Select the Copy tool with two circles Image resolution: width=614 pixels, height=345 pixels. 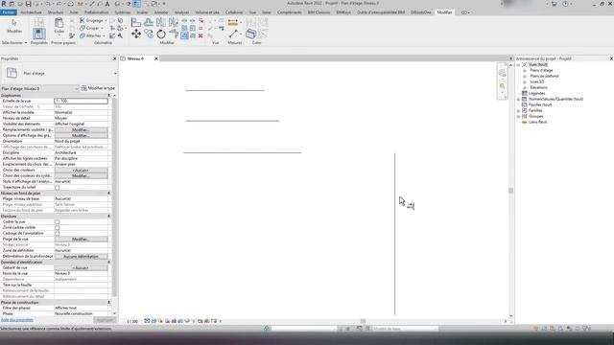(149, 34)
